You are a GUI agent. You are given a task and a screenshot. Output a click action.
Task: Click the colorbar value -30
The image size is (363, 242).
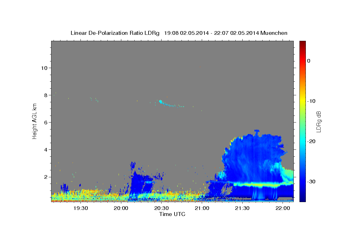pos(312,181)
